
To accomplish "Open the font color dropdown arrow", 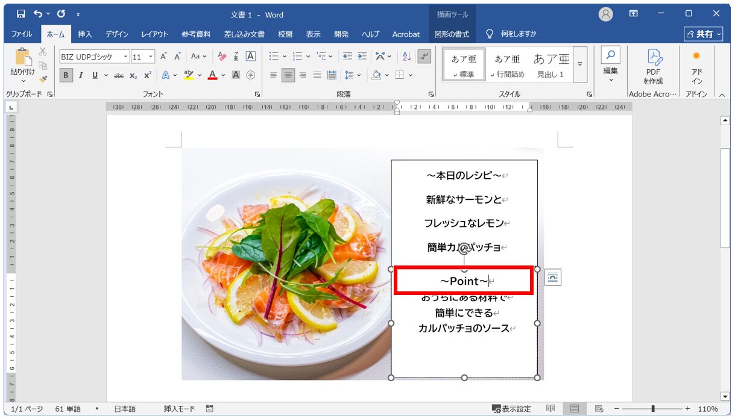I will pos(224,75).
